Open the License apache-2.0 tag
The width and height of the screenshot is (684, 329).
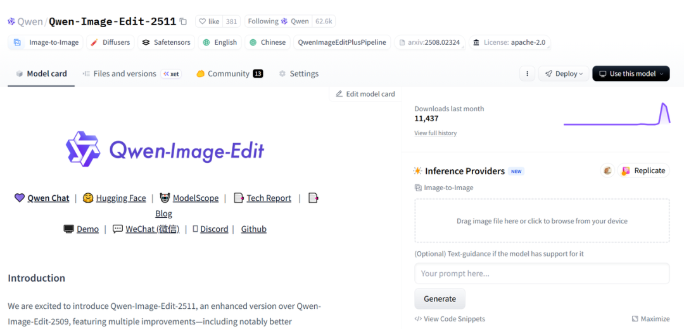pyautogui.click(x=509, y=42)
